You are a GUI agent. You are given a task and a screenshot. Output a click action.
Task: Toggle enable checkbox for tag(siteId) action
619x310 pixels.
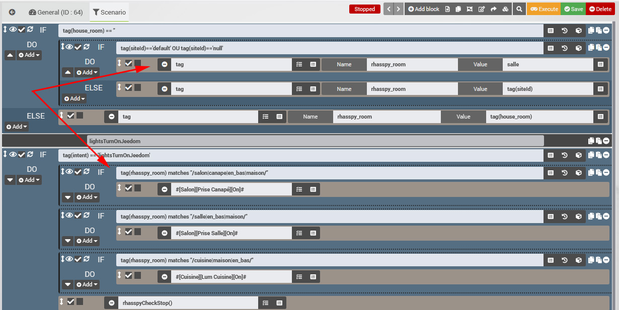click(128, 87)
